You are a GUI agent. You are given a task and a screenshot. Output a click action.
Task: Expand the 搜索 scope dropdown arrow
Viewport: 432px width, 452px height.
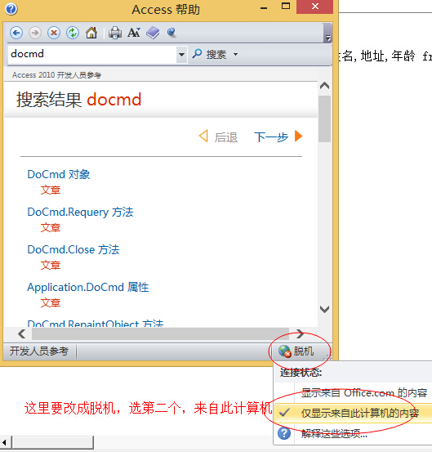[x=235, y=54]
